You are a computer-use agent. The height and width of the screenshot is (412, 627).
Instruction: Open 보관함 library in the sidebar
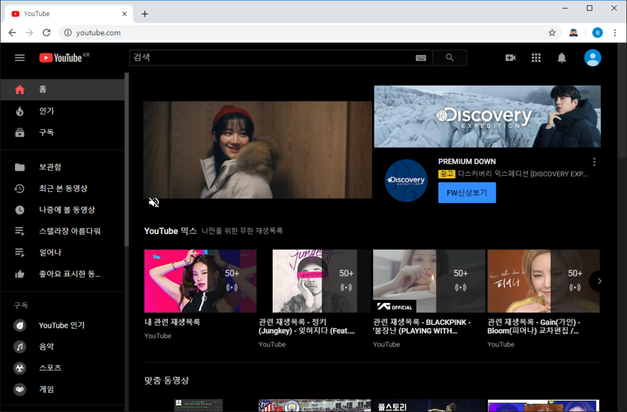point(62,167)
